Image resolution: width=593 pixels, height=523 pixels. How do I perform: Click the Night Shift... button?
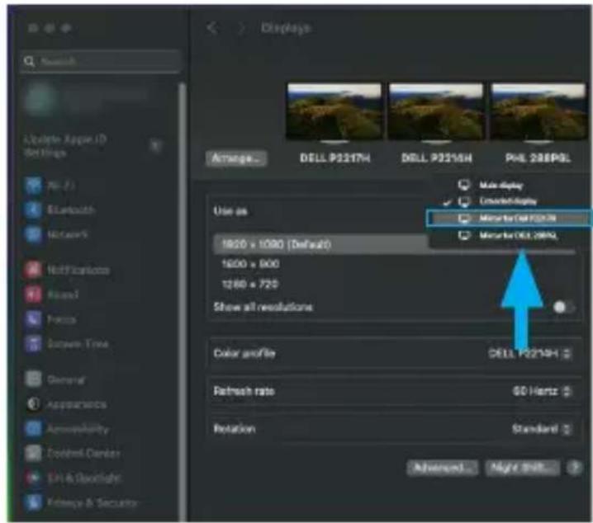522,468
